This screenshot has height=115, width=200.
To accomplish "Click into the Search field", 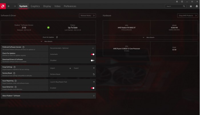I will tap(175, 6).
